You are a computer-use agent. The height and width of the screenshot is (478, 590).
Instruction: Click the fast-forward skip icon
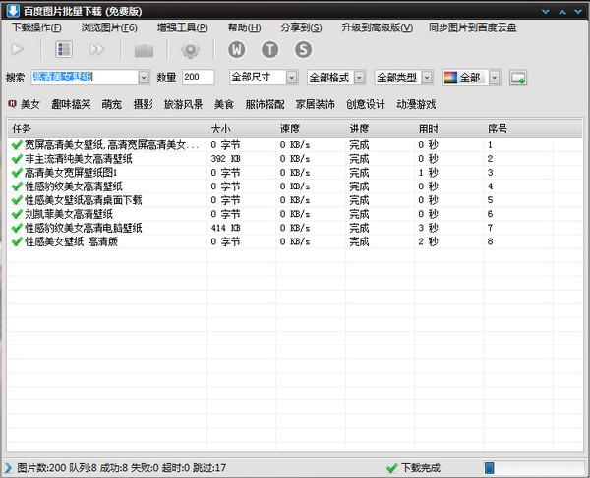click(x=96, y=49)
